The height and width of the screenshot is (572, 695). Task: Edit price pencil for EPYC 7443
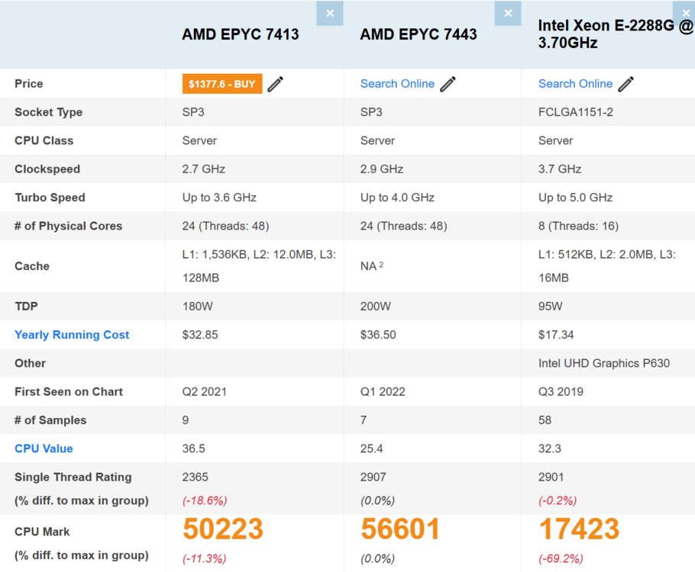(x=448, y=84)
